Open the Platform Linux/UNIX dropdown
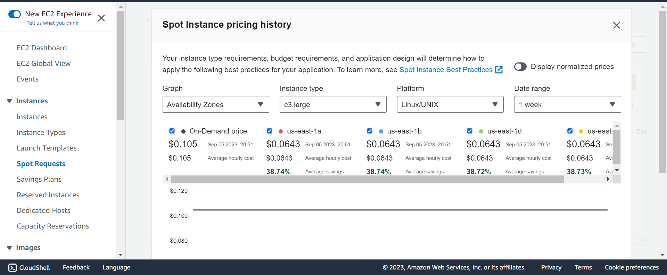 pyautogui.click(x=450, y=104)
